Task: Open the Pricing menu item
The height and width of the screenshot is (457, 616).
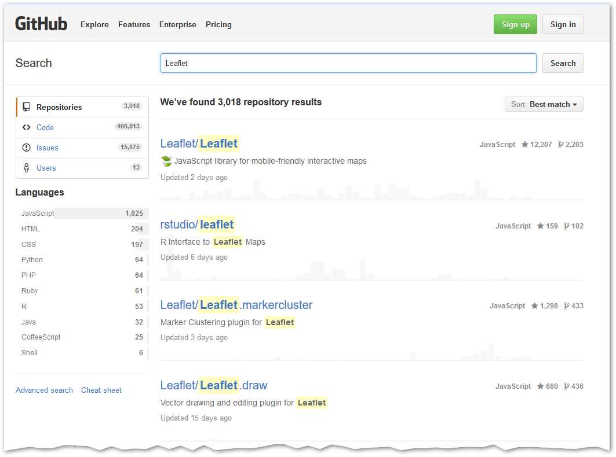Action: 218,24
